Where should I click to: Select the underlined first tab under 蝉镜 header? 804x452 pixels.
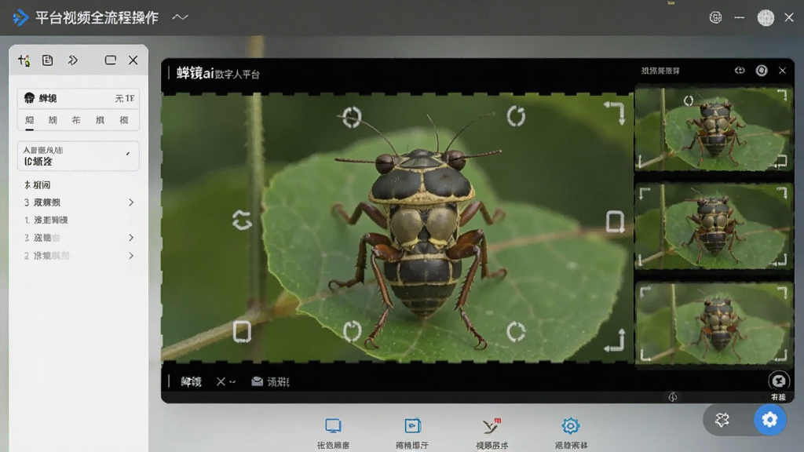[x=29, y=120]
